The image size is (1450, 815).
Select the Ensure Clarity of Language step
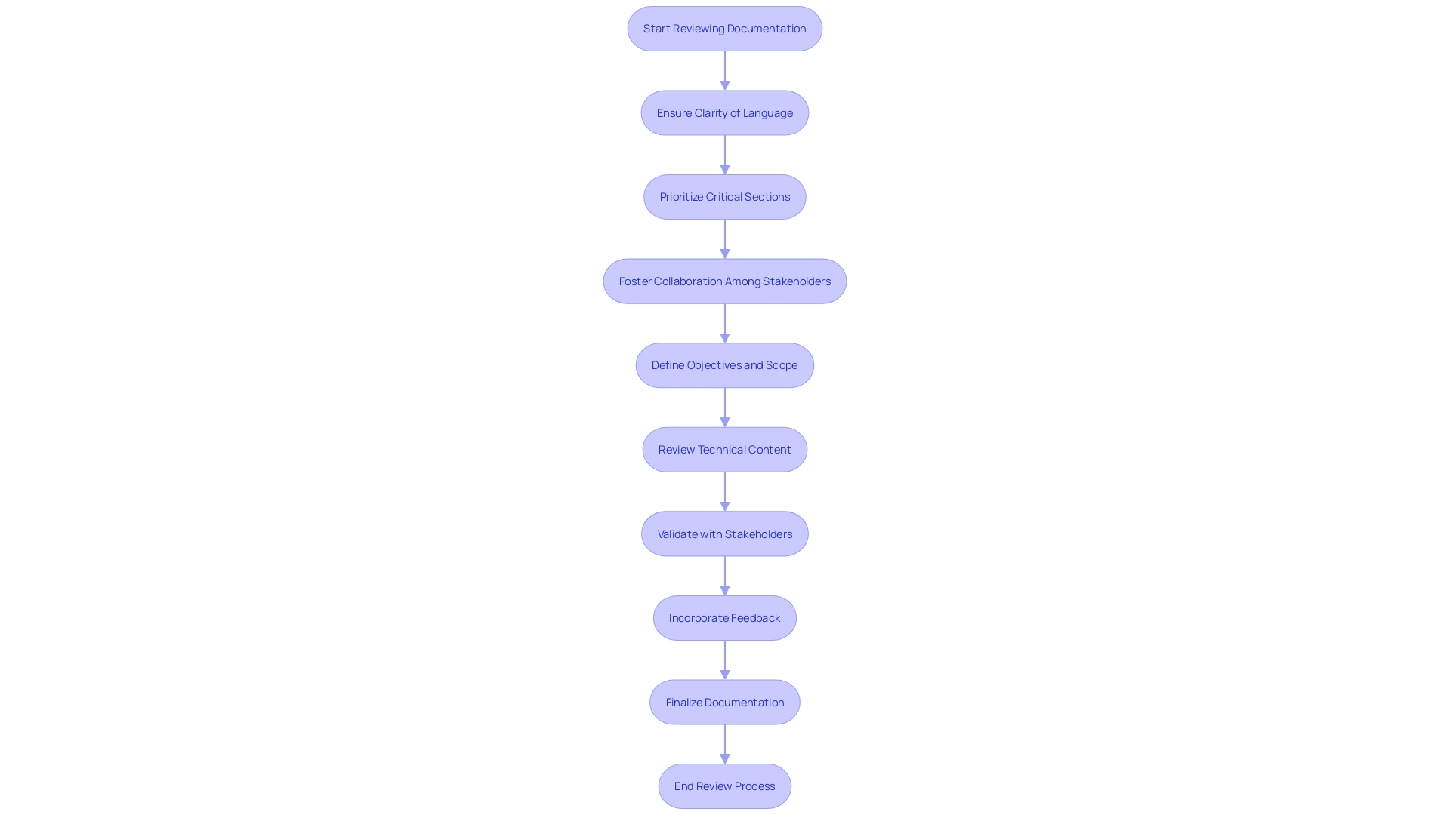click(725, 112)
